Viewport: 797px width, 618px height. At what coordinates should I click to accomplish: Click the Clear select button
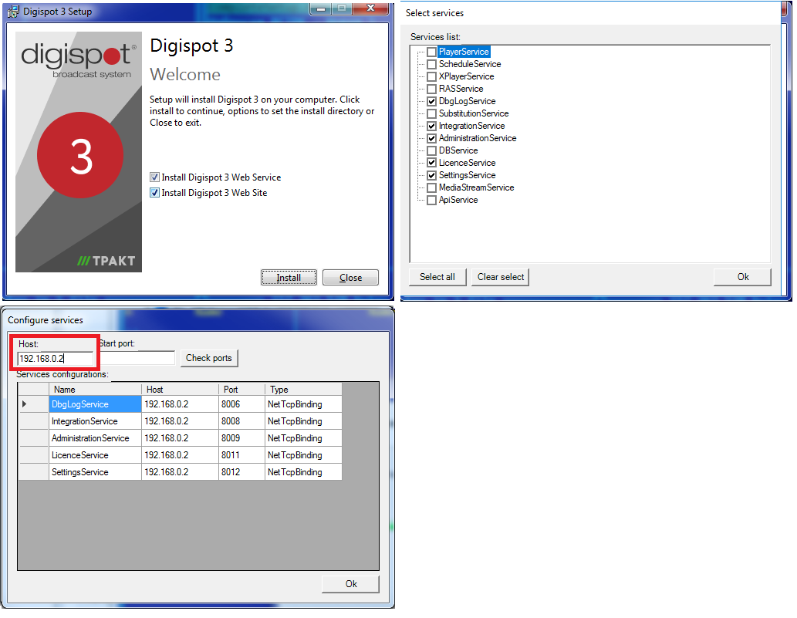tap(501, 277)
